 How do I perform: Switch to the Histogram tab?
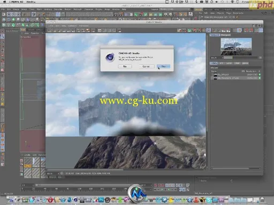tap(226, 35)
